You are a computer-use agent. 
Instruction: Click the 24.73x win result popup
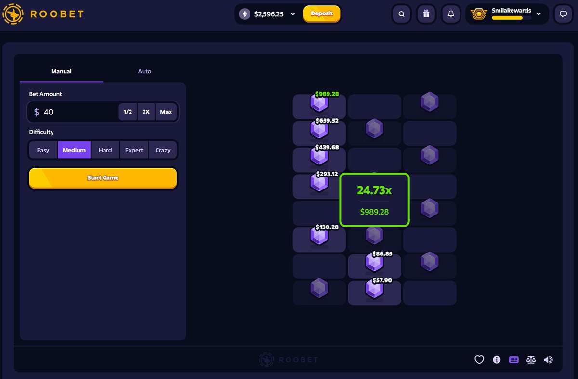click(374, 200)
